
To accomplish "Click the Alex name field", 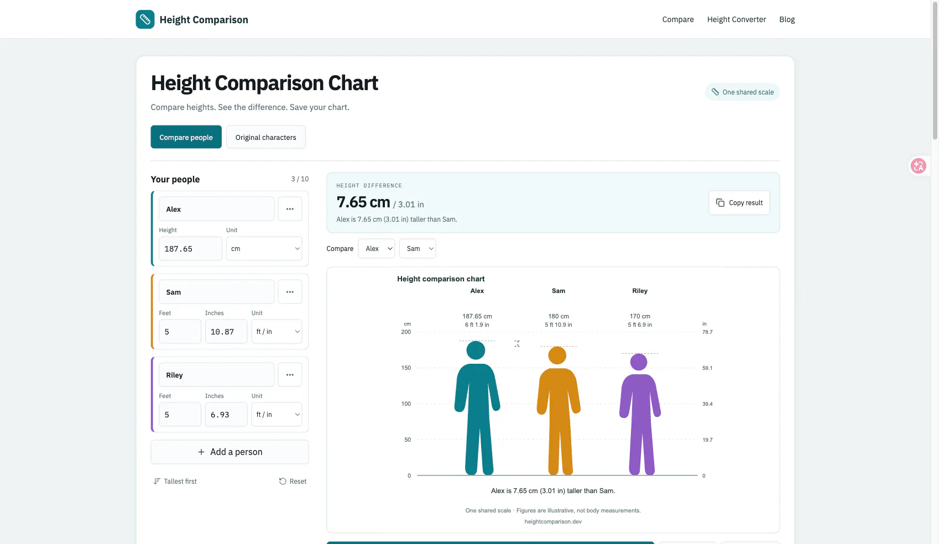I will [217, 209].
